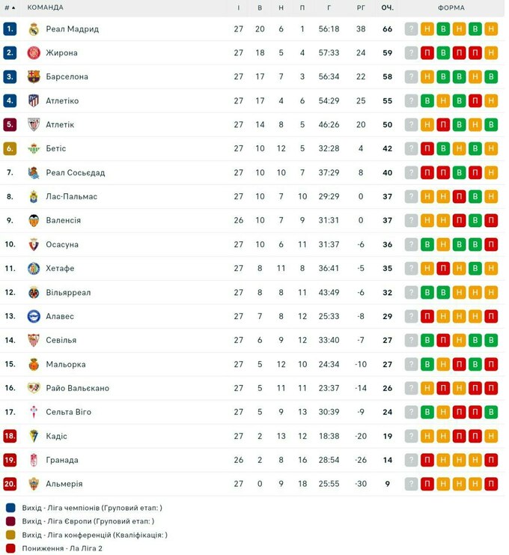The image size is (509, 555).
Task: Click the Sevilla club crest
Action: [x=33, y=341]
